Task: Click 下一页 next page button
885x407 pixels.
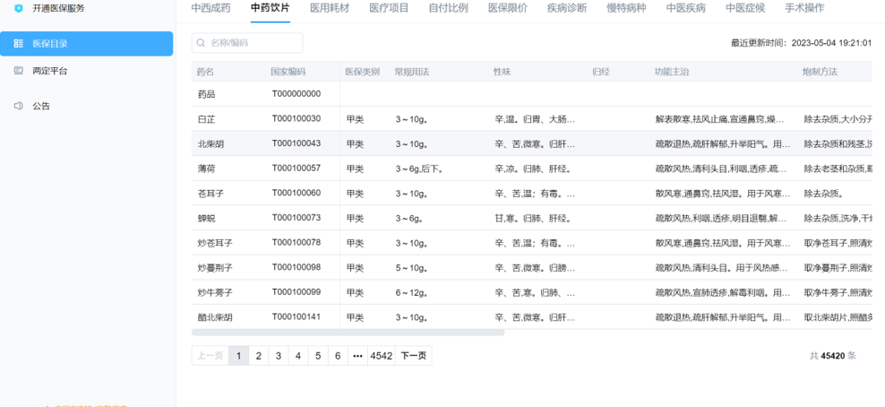Action: 414,356
